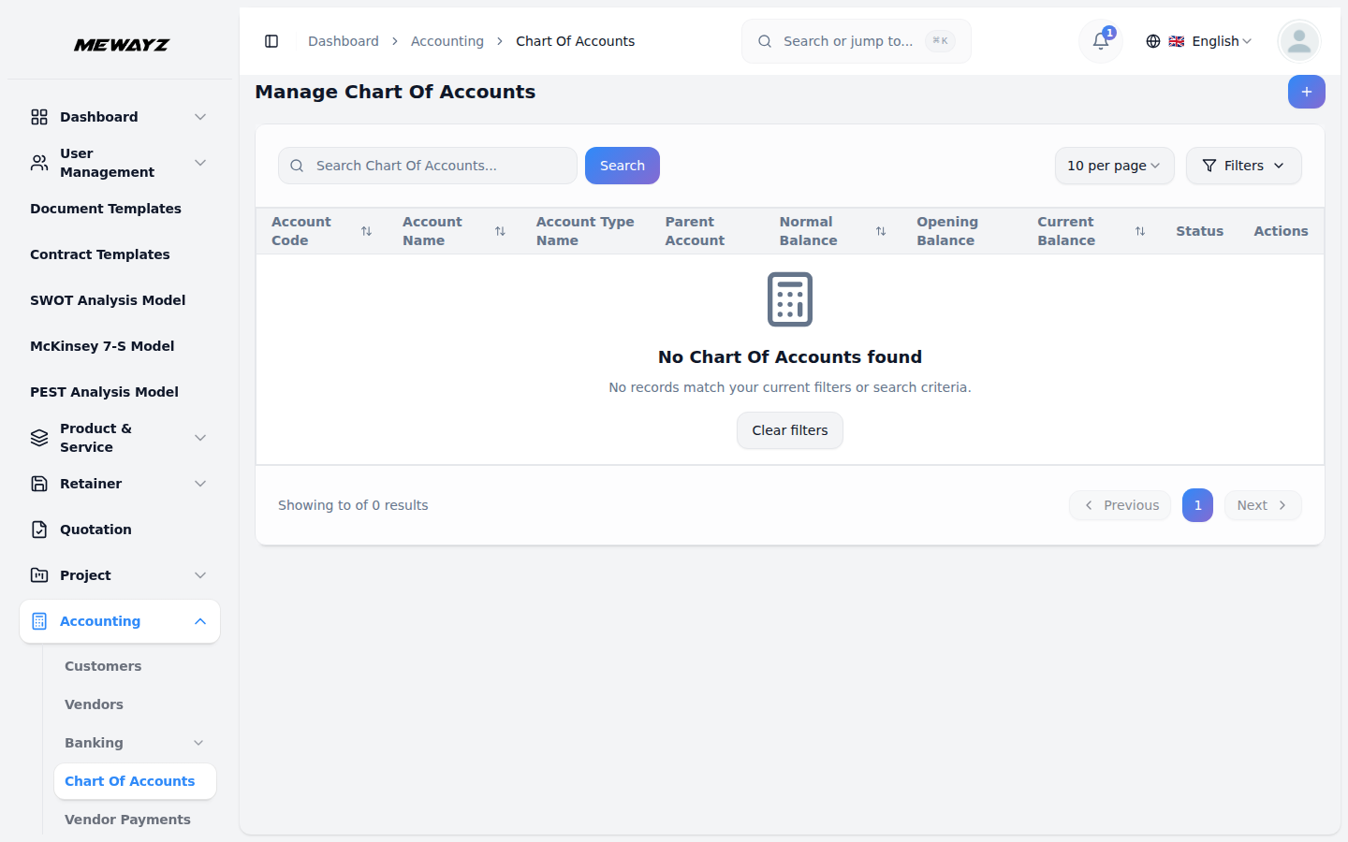The width and height of the screenshot is (1348, 842).
Task: Click the User Management icon
Action: click(38, 162)
